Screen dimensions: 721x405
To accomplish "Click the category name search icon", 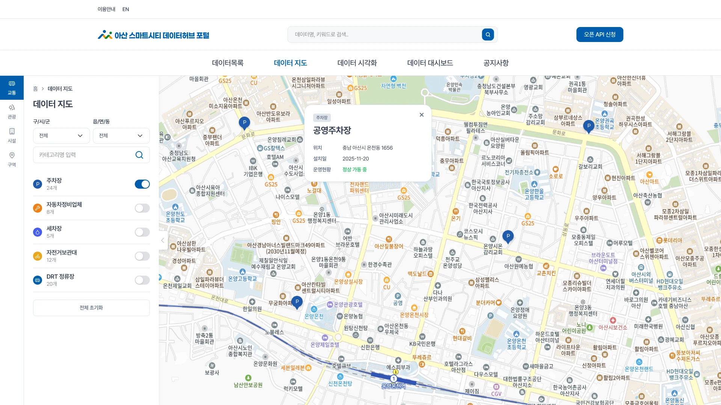I will point(139,155).
